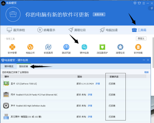Open 详情 link for 声卡 driver
Image resolution: width=154 pixels, height=123 pixels.
point(90,106)
